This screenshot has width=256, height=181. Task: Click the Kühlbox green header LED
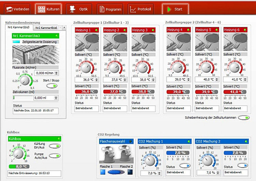(59, 139)
